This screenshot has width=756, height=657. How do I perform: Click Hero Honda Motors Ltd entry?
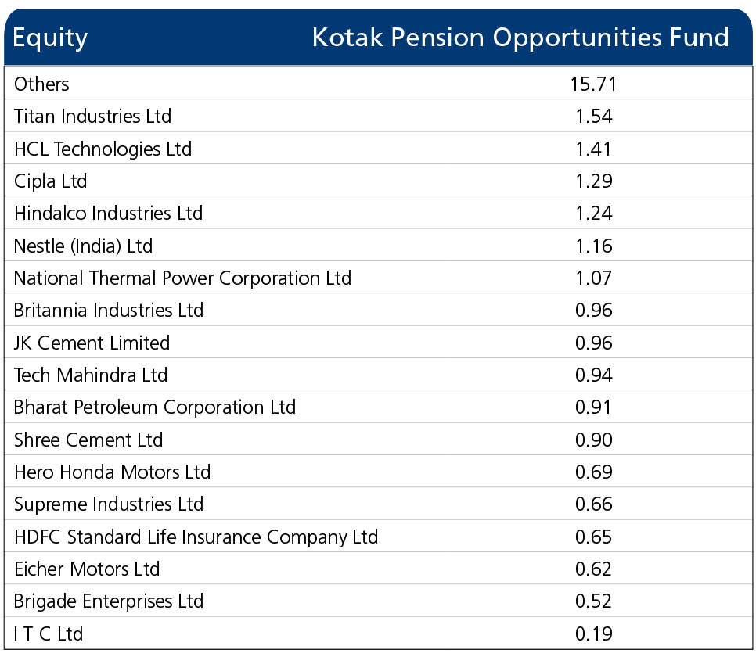112,472
